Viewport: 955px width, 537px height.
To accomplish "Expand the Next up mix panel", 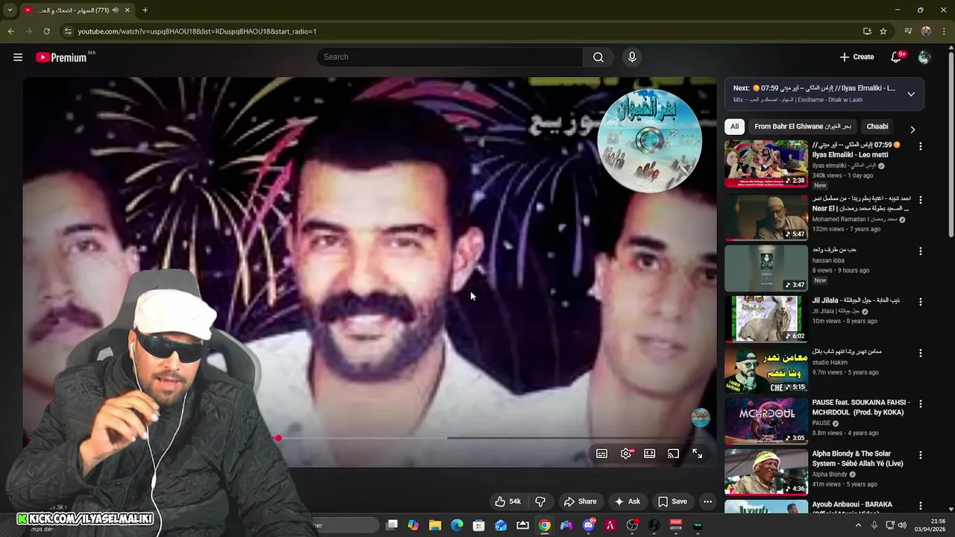I will coord(911,94).
